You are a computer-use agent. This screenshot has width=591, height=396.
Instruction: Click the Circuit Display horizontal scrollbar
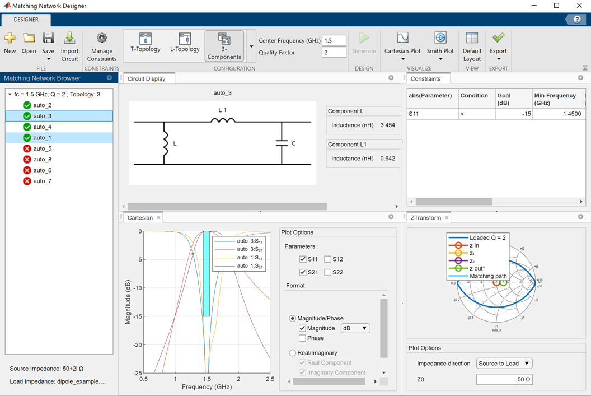(x=227, y=207)
